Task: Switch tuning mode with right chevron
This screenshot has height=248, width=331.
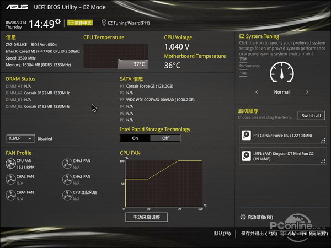Action: [307, 92]
